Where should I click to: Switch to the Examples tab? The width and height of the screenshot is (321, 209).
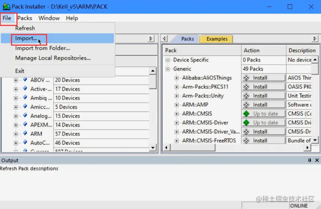tap(217, 39)
